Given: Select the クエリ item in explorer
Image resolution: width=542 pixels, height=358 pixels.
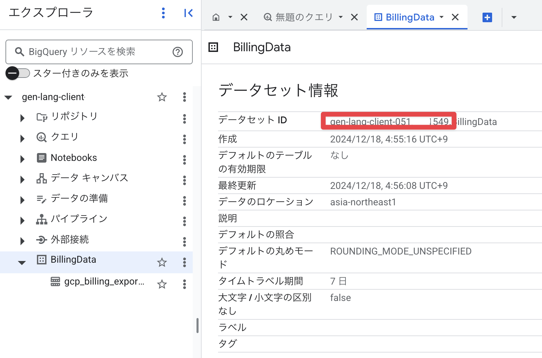Looking at the screenshot, I should pyautogui.click(x=65, y=137).
